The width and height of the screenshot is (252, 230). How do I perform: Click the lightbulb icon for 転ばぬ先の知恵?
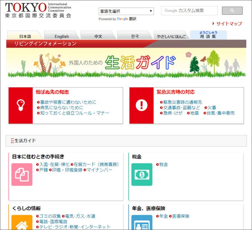(20, 105)
